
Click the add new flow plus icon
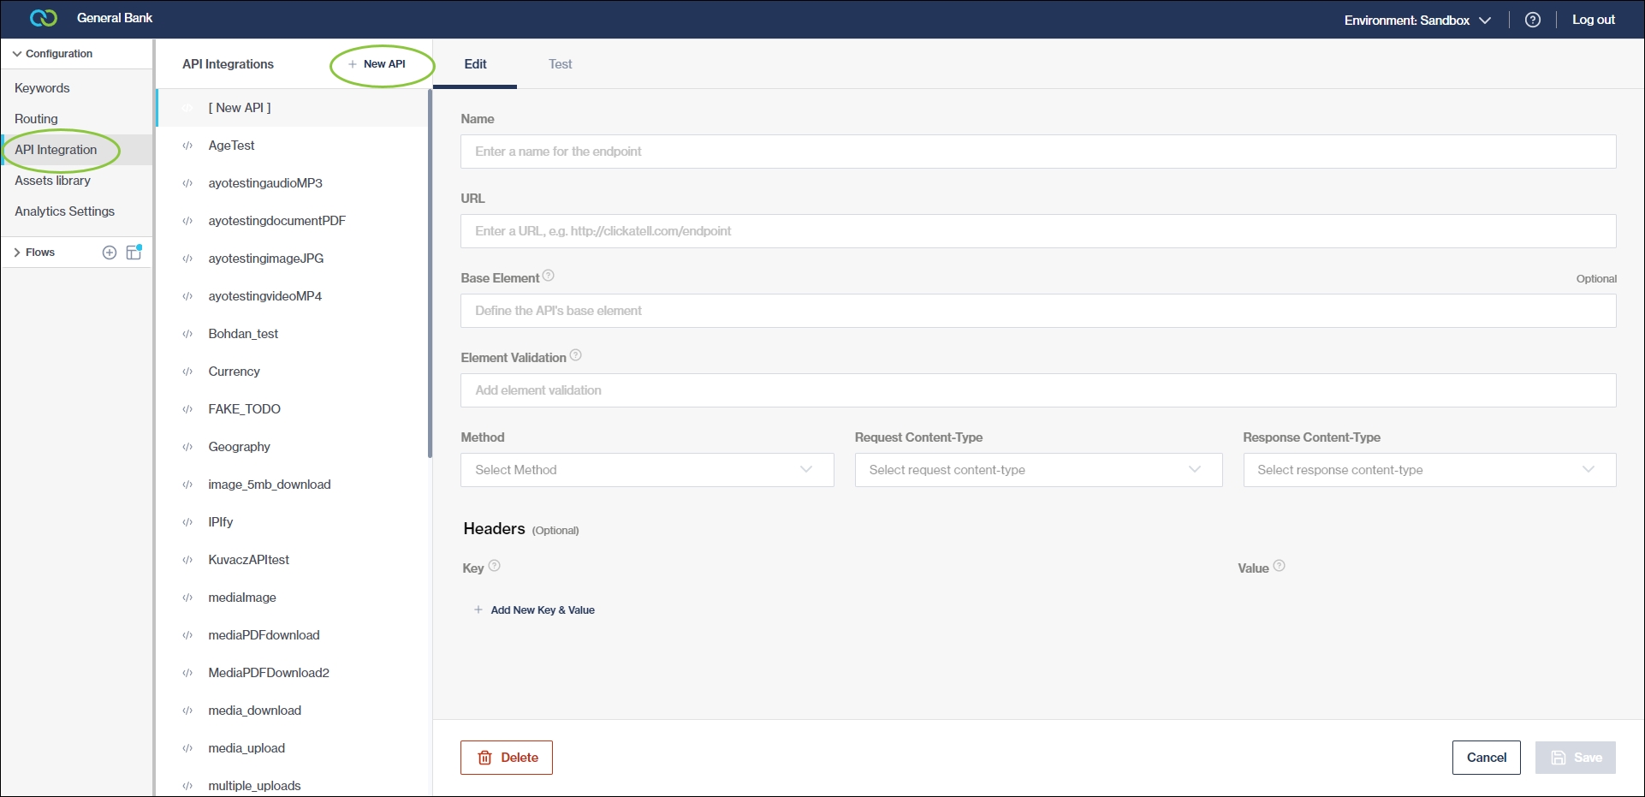pyautogui.click(x=110, y=253)
